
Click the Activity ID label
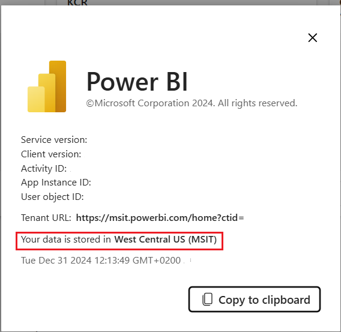click(44, 169)
